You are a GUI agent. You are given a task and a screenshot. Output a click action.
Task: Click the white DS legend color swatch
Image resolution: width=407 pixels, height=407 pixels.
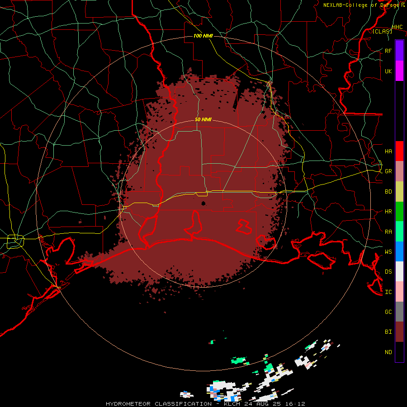[x=399, y=271]
